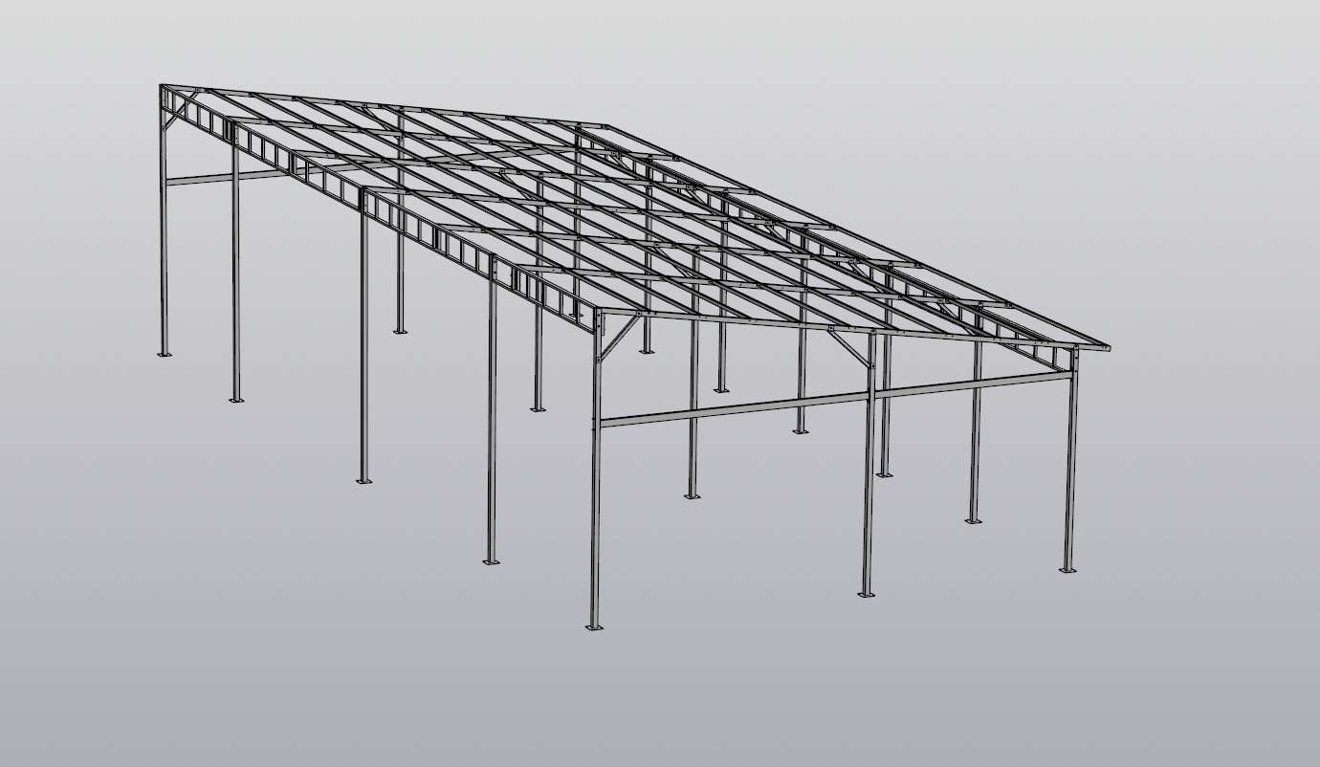Select the second column from the rear on the left side
The height and width of the screenshot is (767, 1320).
[x=235, y=287]
